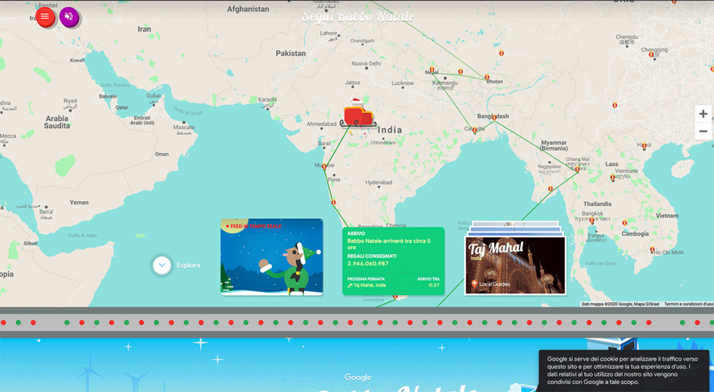Image resolution: width=714 pixels, height=392 pixels.
Task: Click the Afghanistan map label
Action: click(x=248, y=9)
